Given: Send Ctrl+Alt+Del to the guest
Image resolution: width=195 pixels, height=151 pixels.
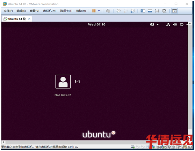Looking at the screenshot, I should (x=108, y=11).
